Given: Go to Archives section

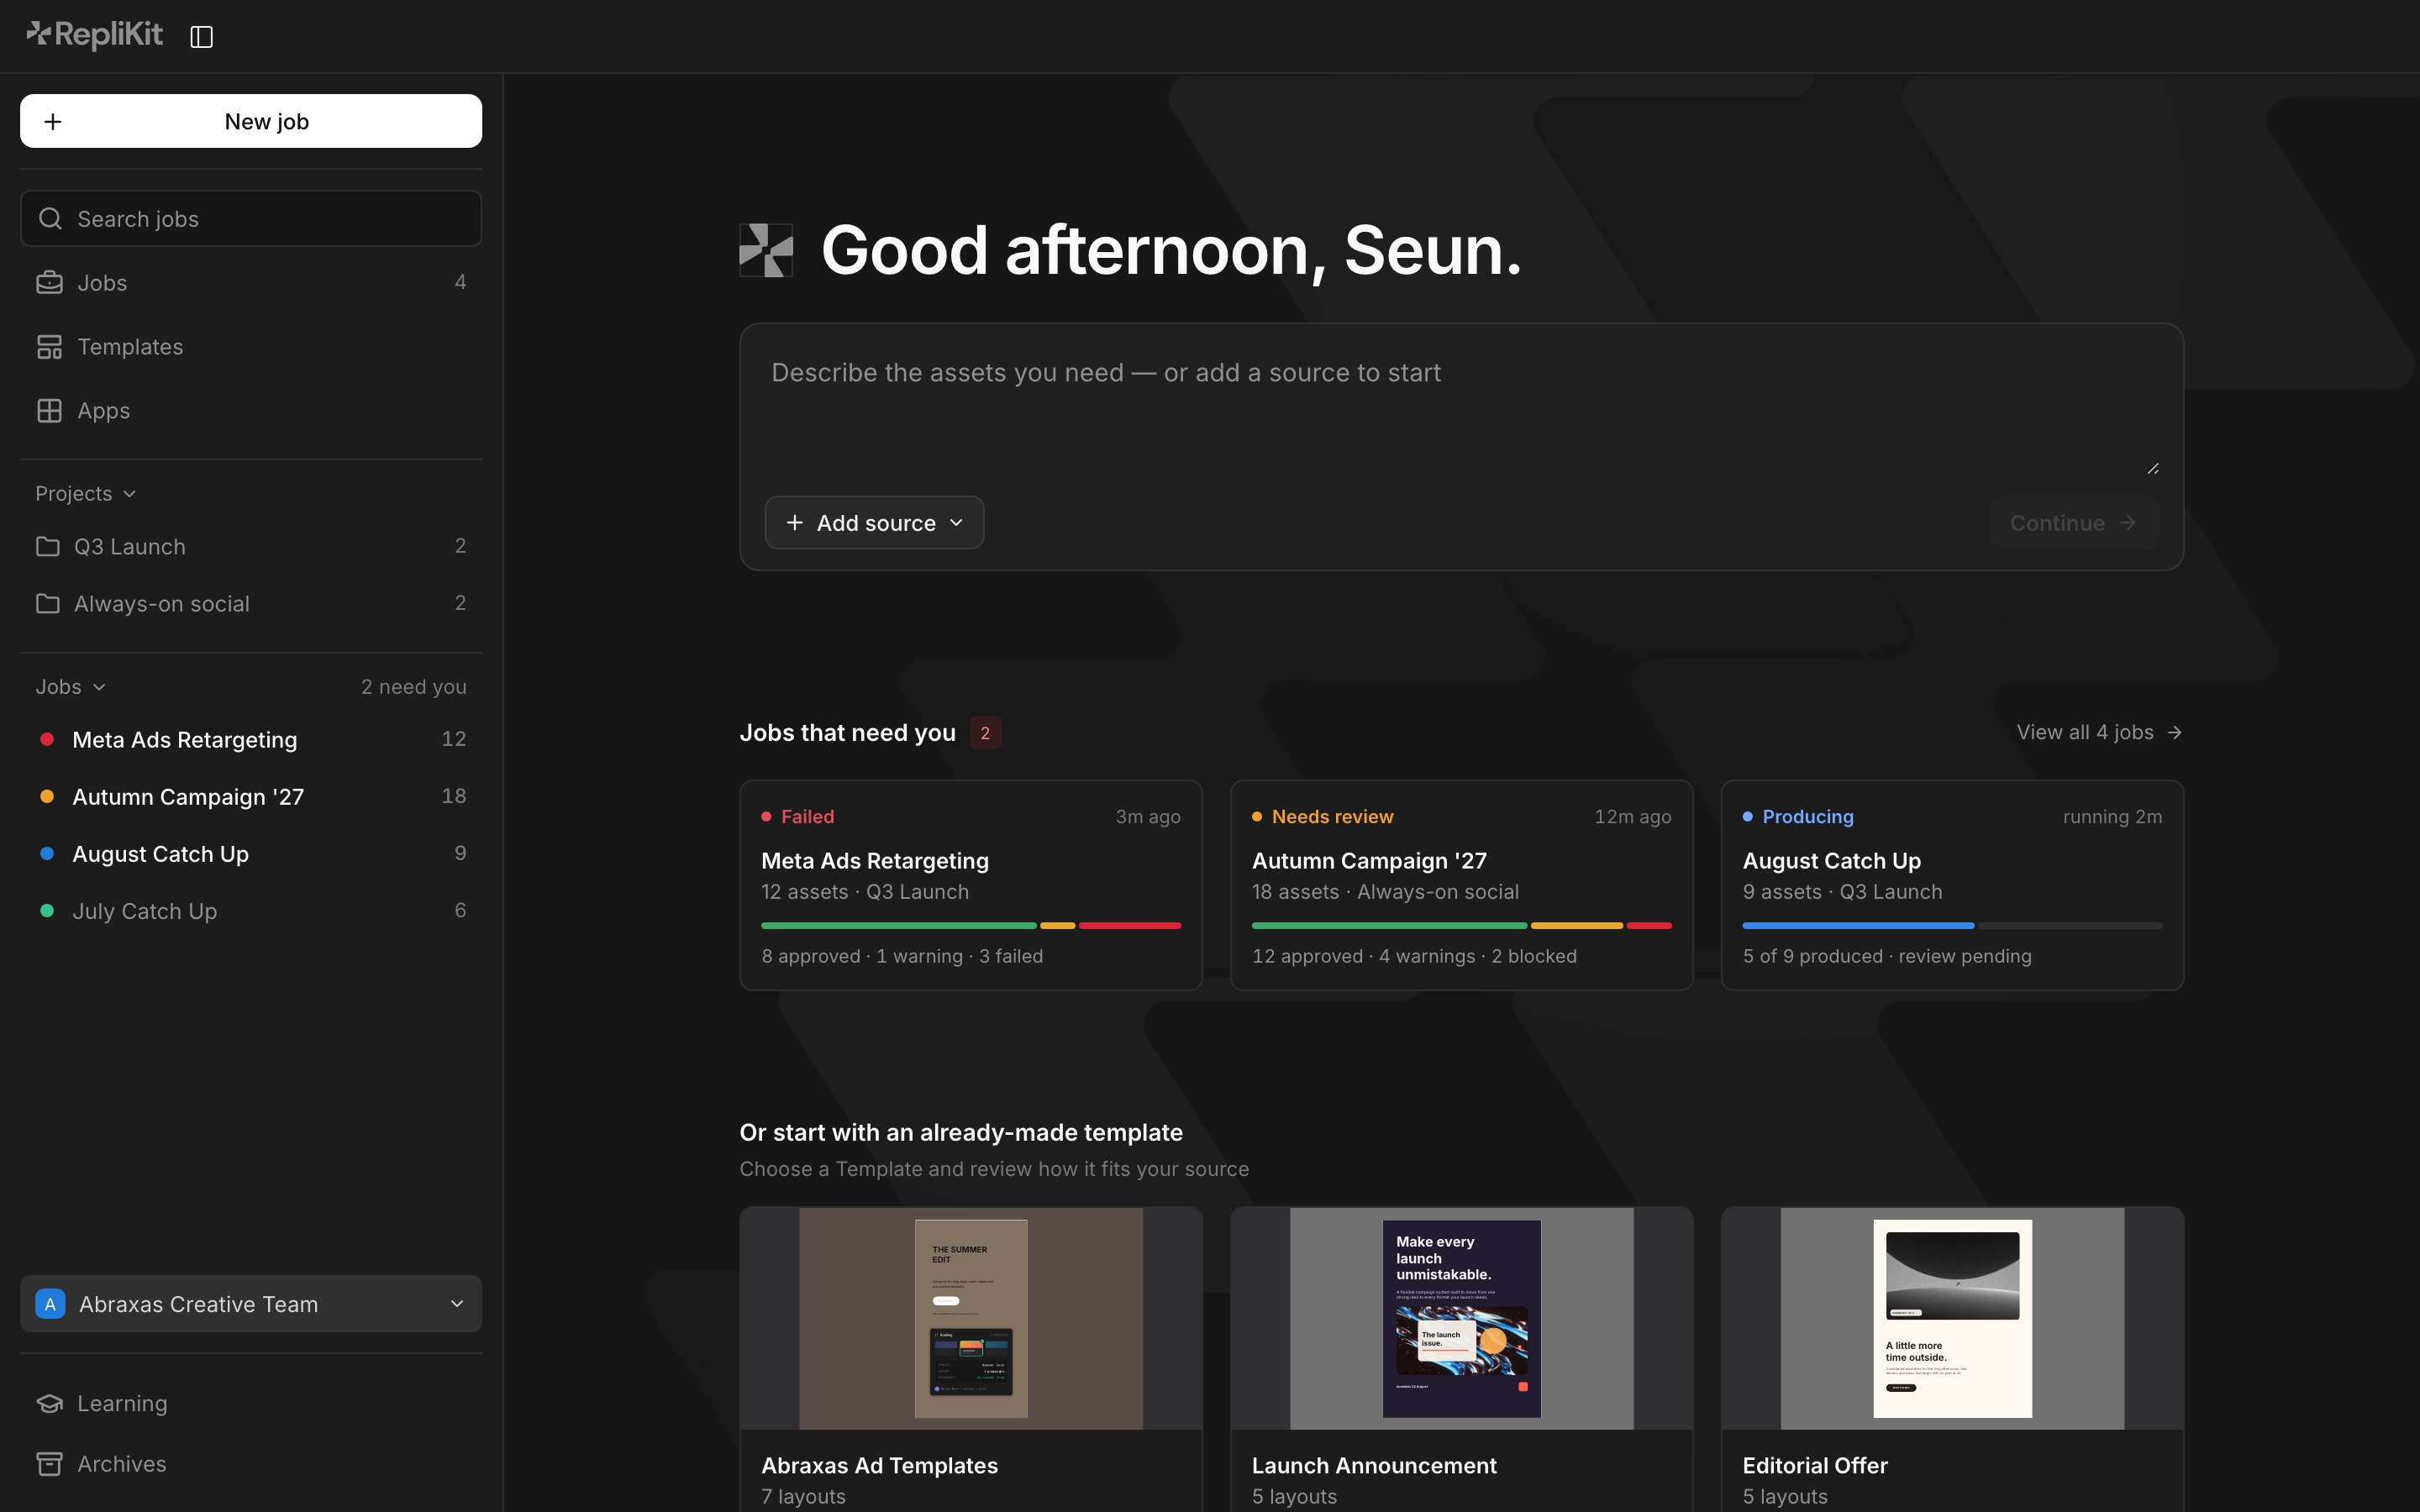Looking at the screenshot, I should click(x=251, y=1464).
